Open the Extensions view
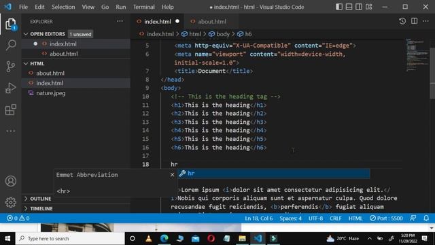The width and height of the screenshot is (435, 245). 11,110
